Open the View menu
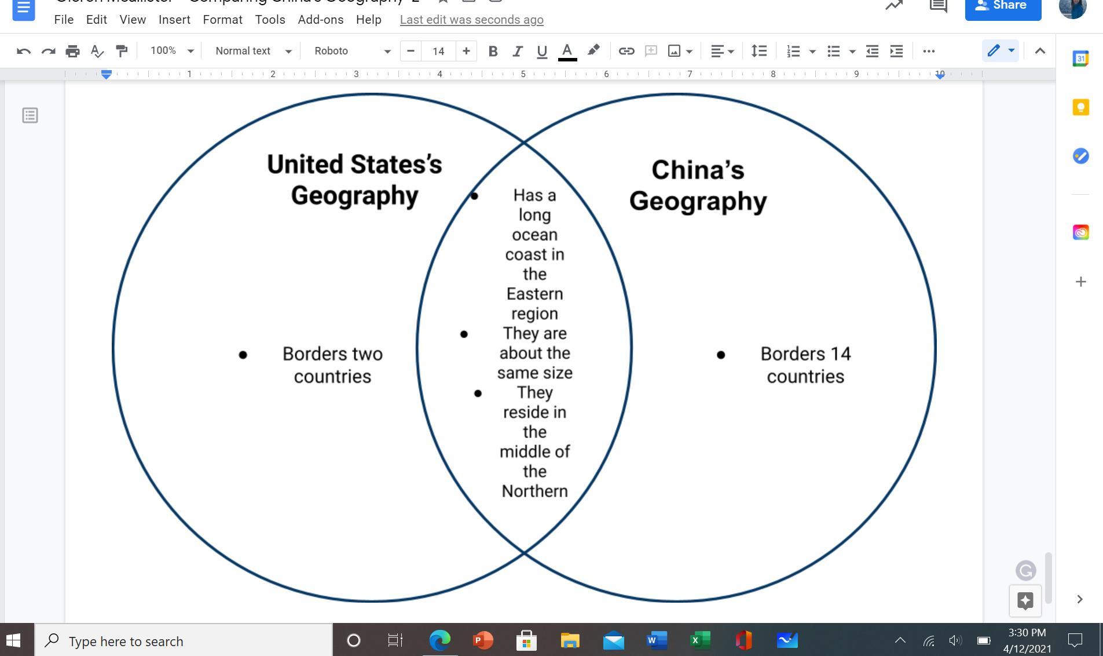This screenshot has width=1103, height=656. click(x=133, y=20)
